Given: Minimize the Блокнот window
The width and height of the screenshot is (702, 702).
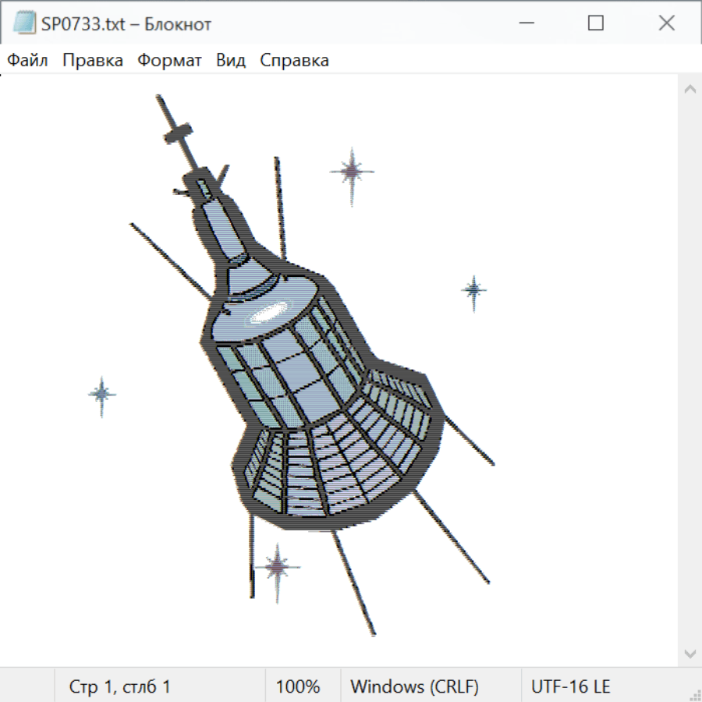Looking at the screenshot, I should 524,23.
